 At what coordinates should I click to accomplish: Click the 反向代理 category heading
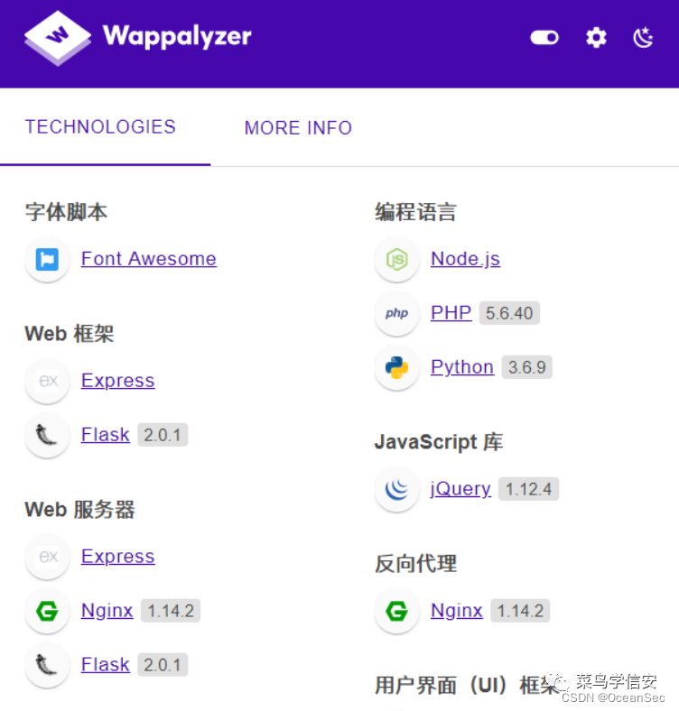(415, 564)
